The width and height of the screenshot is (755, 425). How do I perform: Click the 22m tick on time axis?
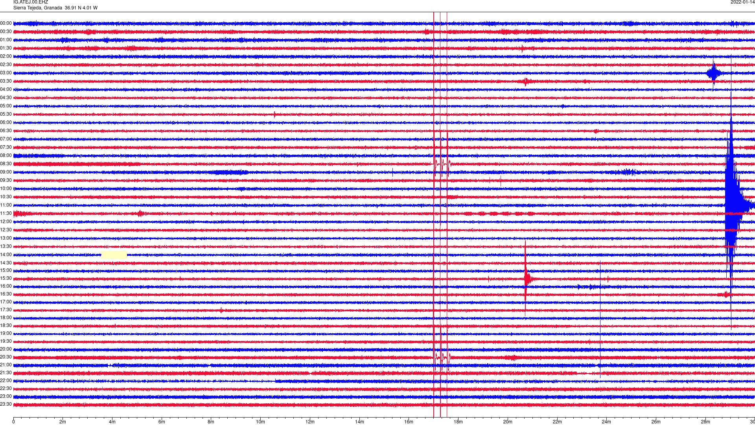tap(557, 422)
